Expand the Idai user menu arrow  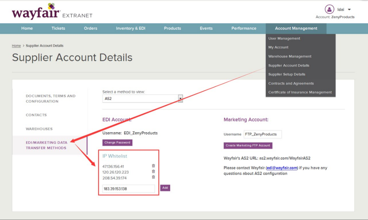pyautogui.click(x=349, y=10)
